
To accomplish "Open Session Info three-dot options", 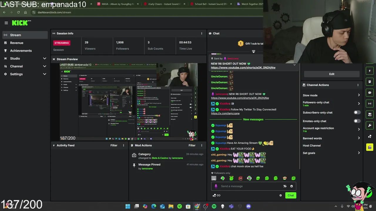I will click(x=202, y=33).
